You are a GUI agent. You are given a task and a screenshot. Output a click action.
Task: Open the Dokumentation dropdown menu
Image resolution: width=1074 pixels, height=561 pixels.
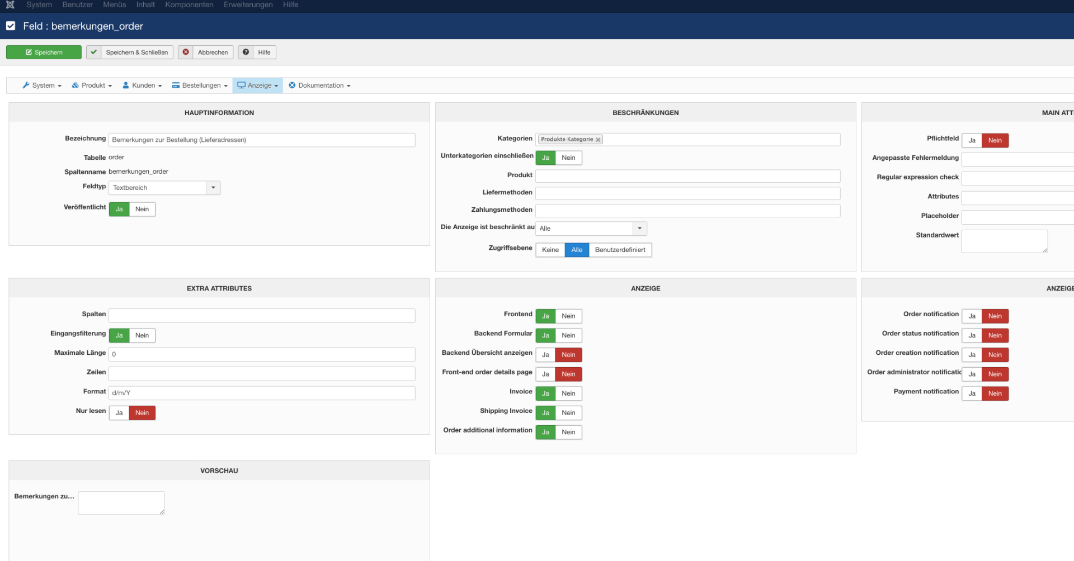coord(320,85)
